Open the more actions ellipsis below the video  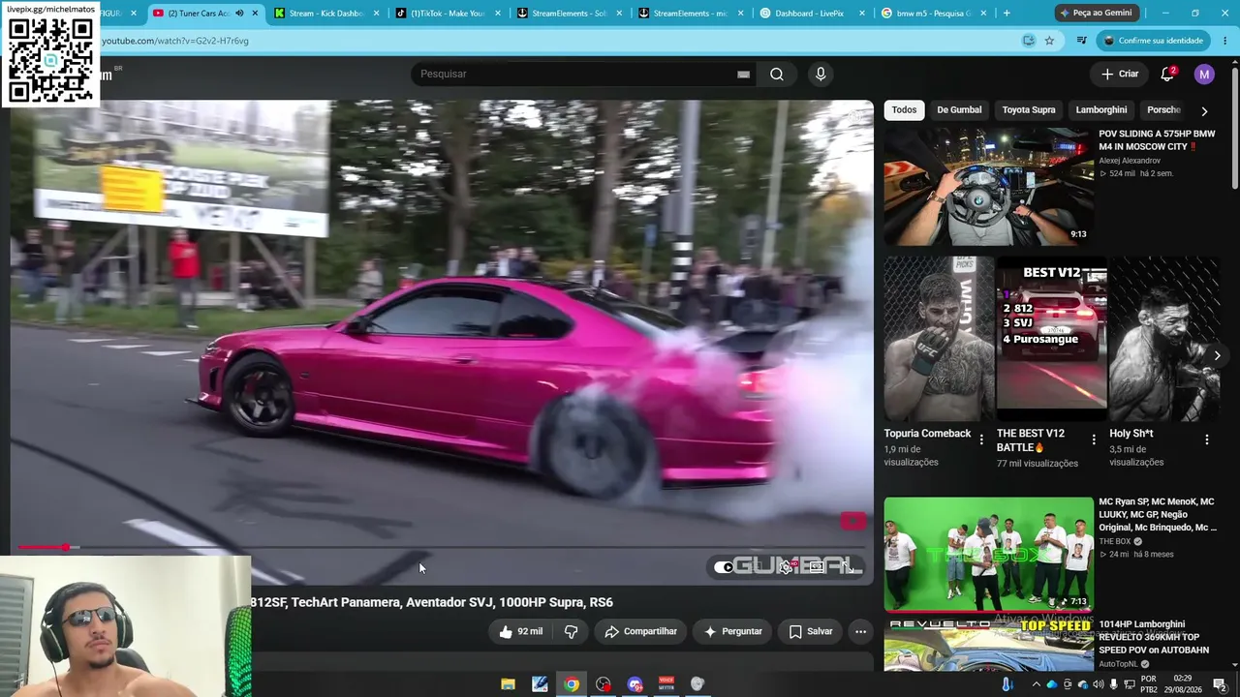click(x=860, y=631)
